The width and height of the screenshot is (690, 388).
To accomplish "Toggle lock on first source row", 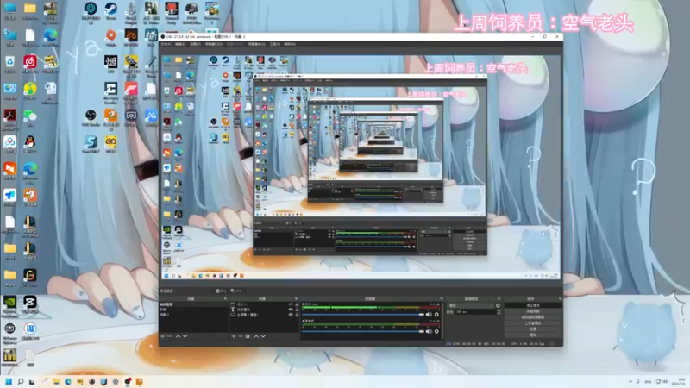I will click(297, 304).
